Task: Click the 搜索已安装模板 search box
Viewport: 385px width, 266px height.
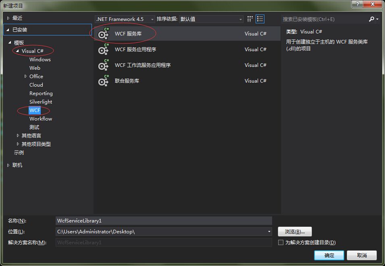Action: point(325,19)
